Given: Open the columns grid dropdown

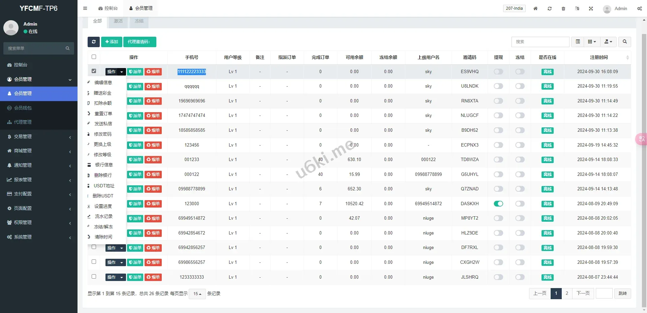Looking at the screenshot, I should pos(592,42).
